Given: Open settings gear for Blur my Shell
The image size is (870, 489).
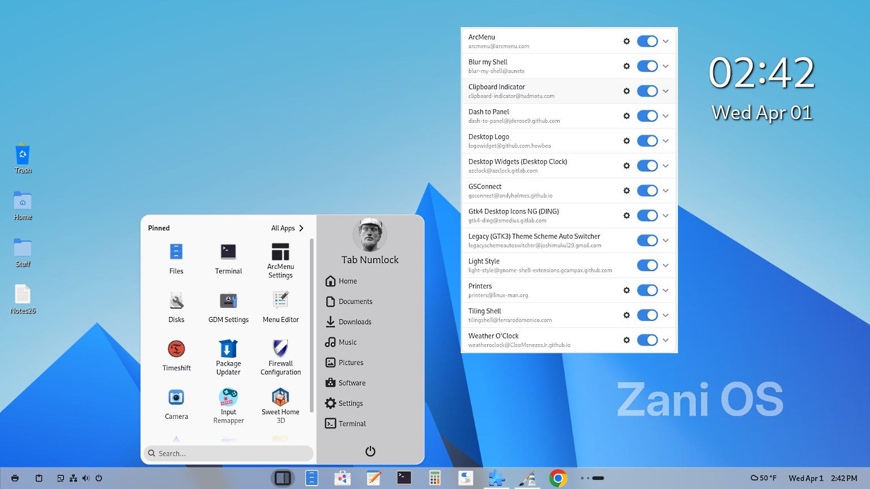Looking at the screenshot, I should [626, 66].
